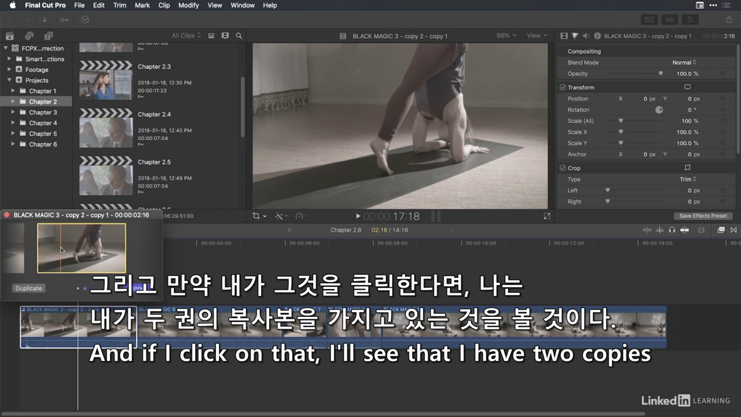Expand Chapter 1 folder triangle
This screenshot has height=417, width=741.
point(13,91)
